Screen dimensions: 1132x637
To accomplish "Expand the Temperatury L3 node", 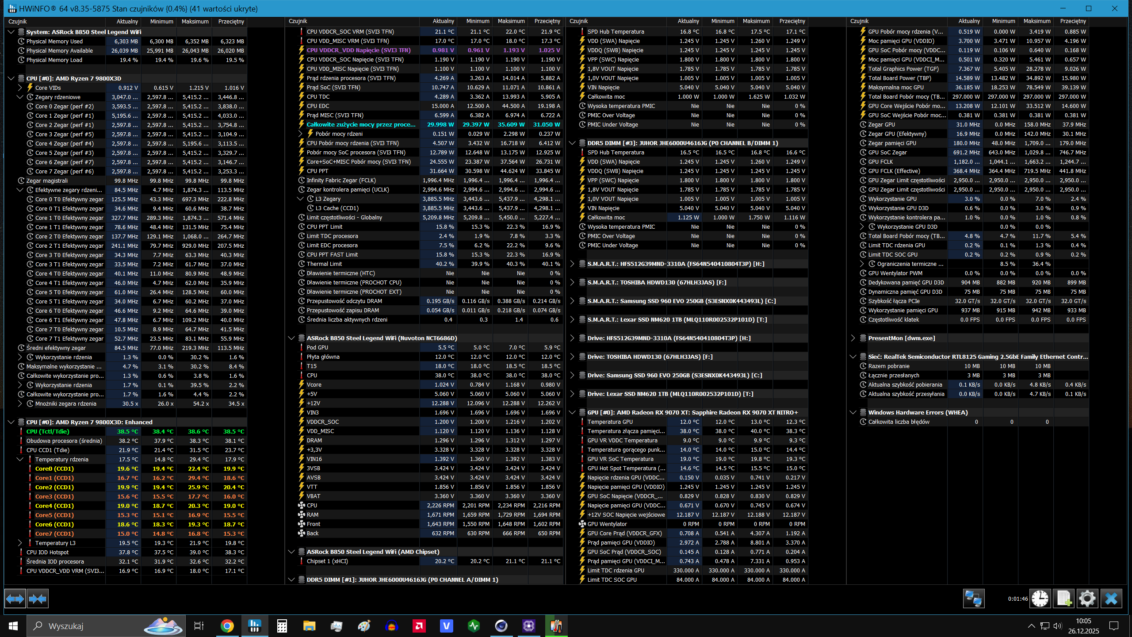I will (20, 543).
